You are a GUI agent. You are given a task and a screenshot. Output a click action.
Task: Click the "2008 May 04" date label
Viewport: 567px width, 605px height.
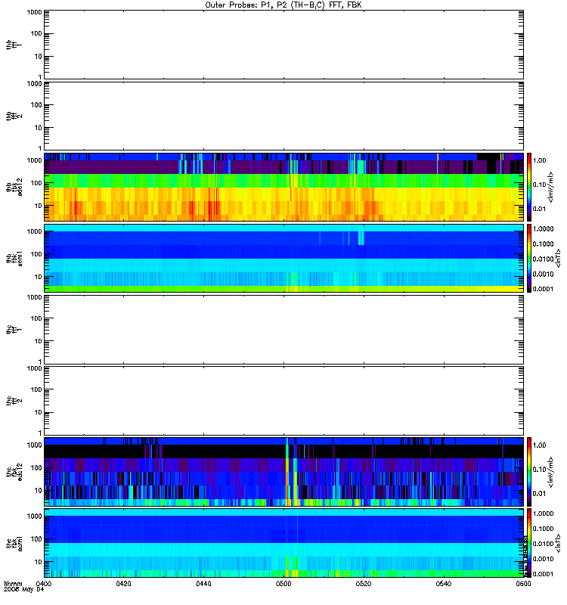click(23, 589)
